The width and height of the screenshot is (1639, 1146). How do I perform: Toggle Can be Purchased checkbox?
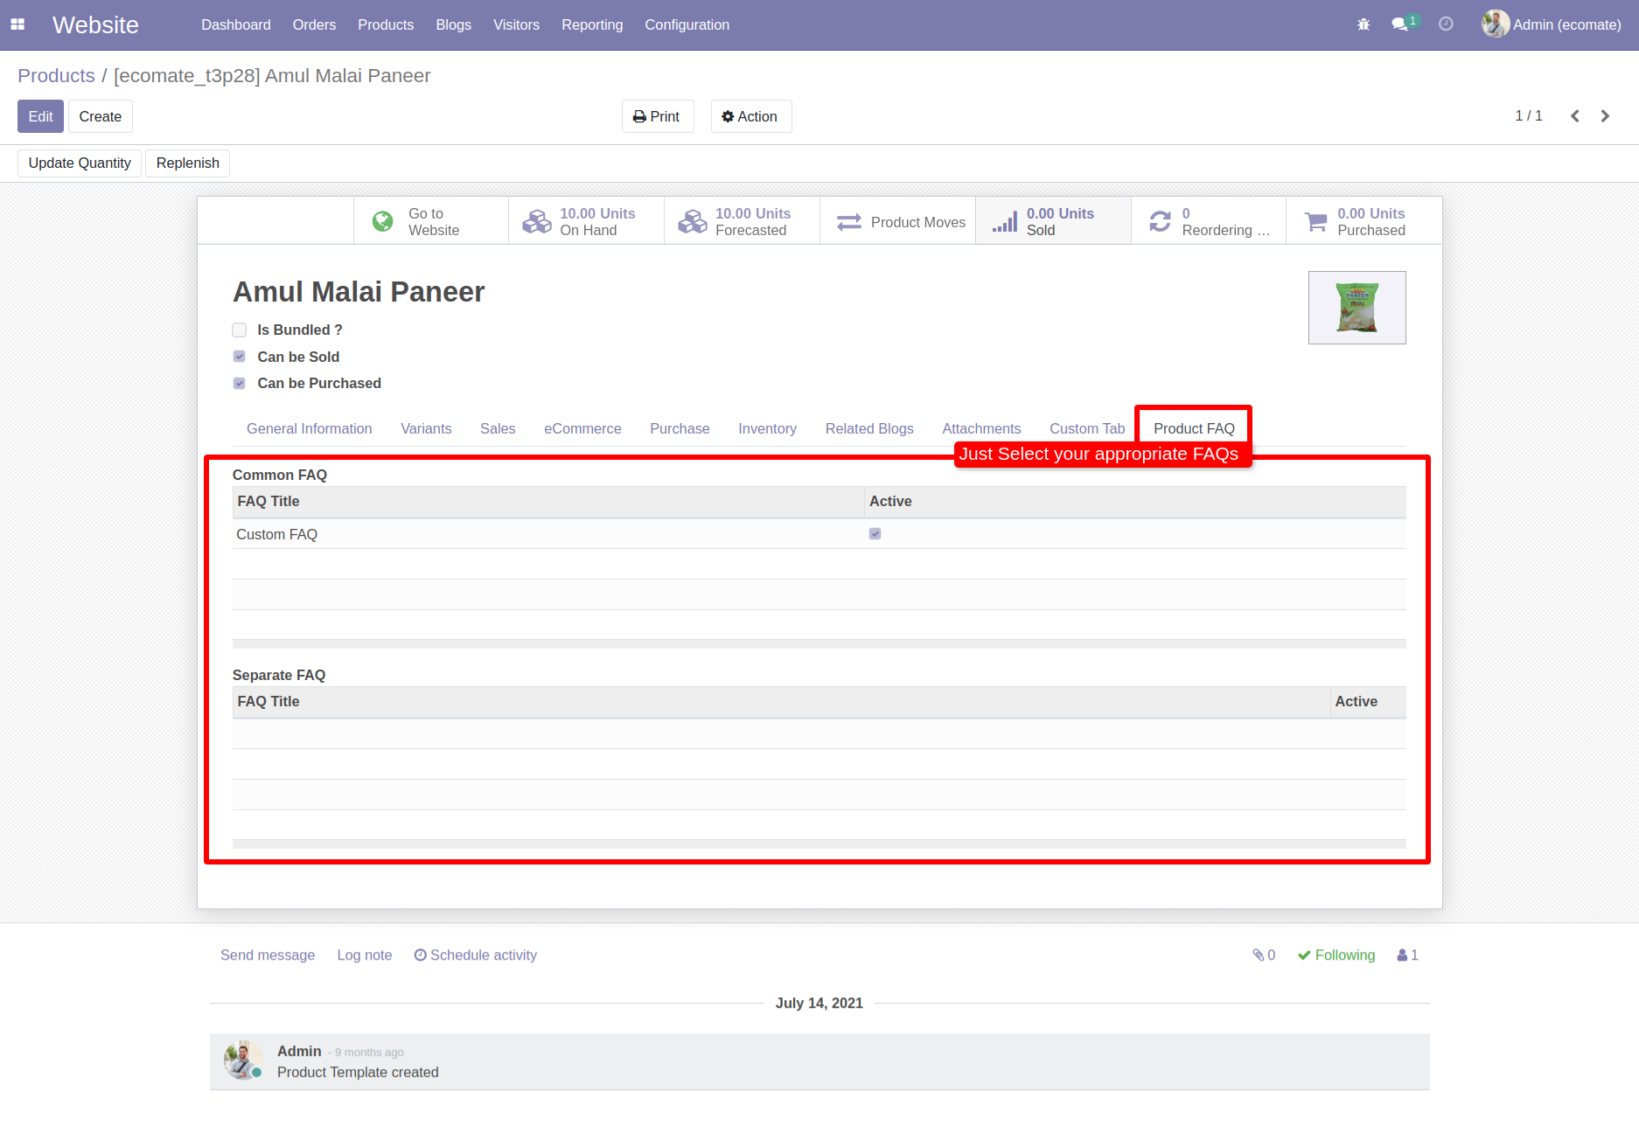(239, 383)
